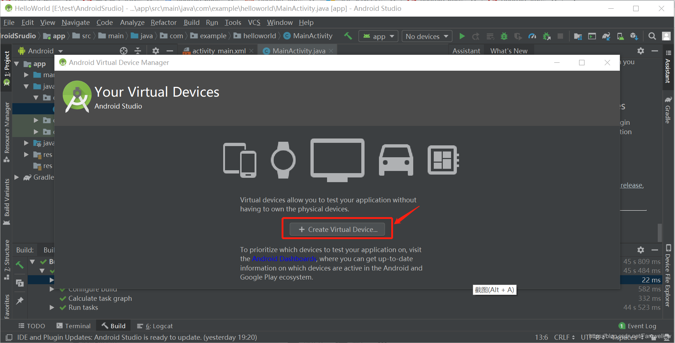
Task: Expand the Gradle Scripts tree node
Action: (17, 177)
